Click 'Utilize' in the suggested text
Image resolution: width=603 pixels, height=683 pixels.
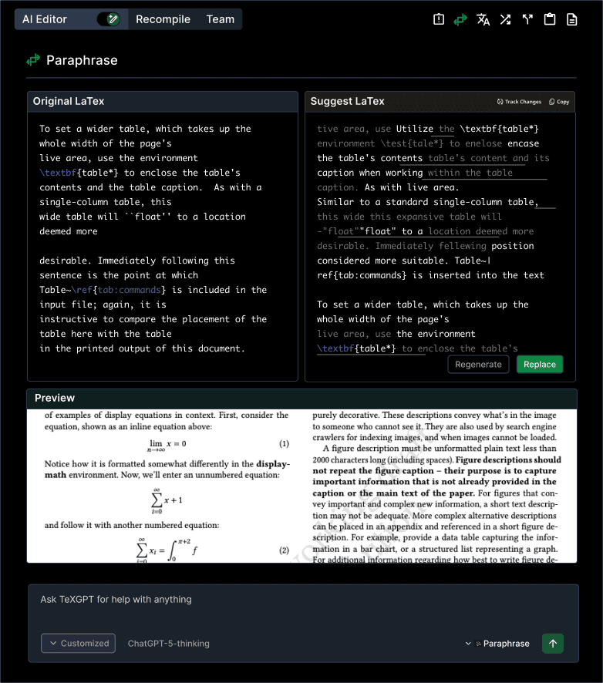point(415,129)
